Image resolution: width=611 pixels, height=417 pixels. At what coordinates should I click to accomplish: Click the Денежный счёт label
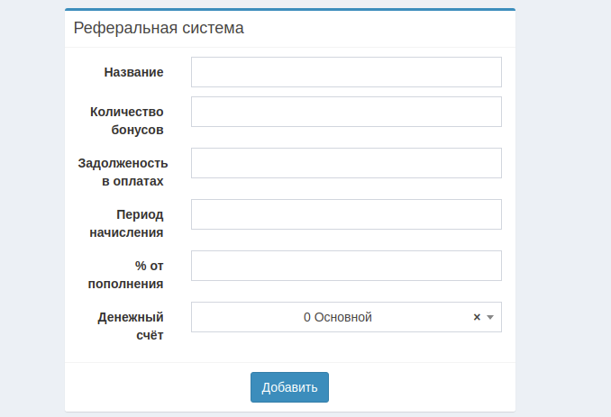point(130,326)
